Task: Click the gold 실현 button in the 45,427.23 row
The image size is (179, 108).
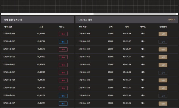Action: pyautogui.click(x=163, y=104)
